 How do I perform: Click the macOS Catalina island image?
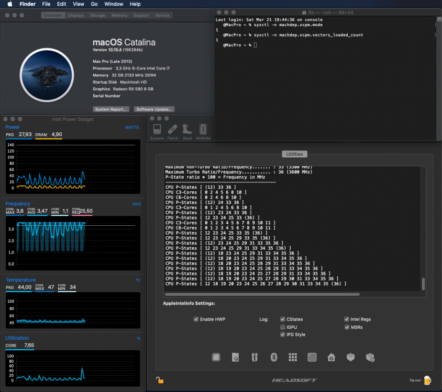(x=47, y=75)
